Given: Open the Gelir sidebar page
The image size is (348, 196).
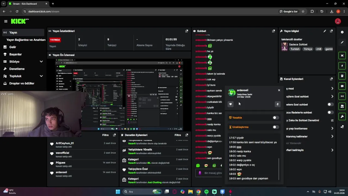Looking at the screenshot, I should 23,47.
